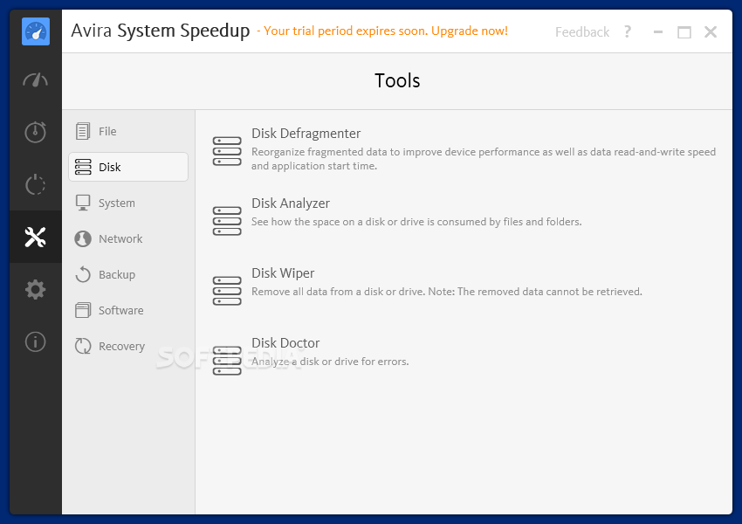
Task: Open the info about sidebar icon
Action: pyautogui.click(x=36, y=341)
